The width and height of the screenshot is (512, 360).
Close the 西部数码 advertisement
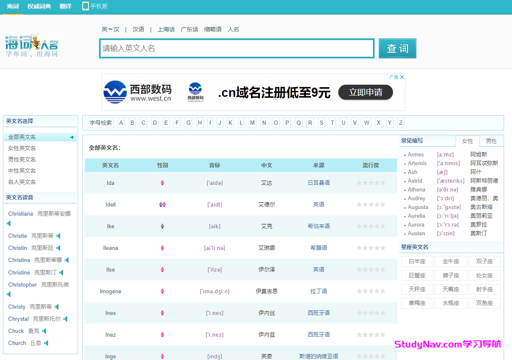click(402, 77)
